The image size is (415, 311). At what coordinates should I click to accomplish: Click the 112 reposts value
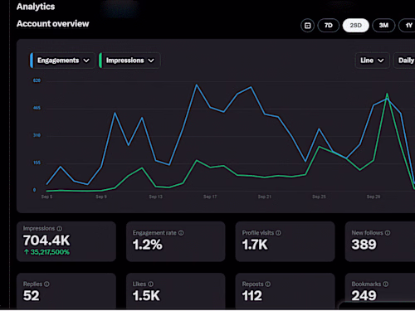(x=251, y=295)
